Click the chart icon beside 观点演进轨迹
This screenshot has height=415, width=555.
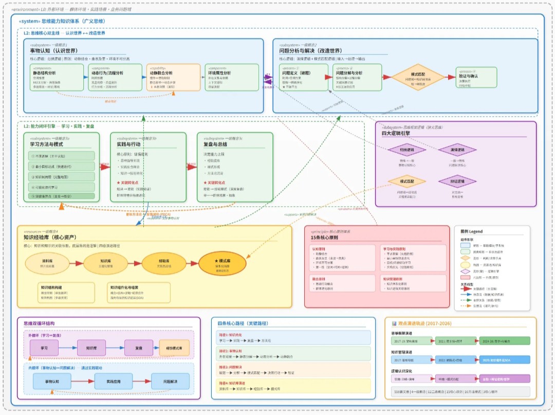394,323
